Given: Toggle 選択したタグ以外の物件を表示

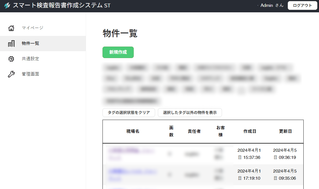Looking at the screenshot, I should click(x=190, y=113).
